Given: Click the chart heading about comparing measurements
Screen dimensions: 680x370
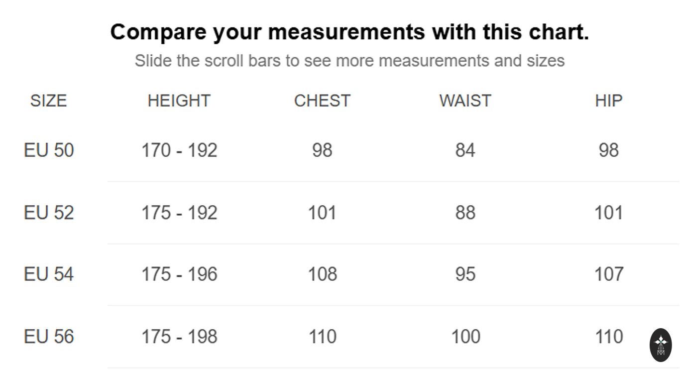Looking at the screenshot, I should click(349, 32).
